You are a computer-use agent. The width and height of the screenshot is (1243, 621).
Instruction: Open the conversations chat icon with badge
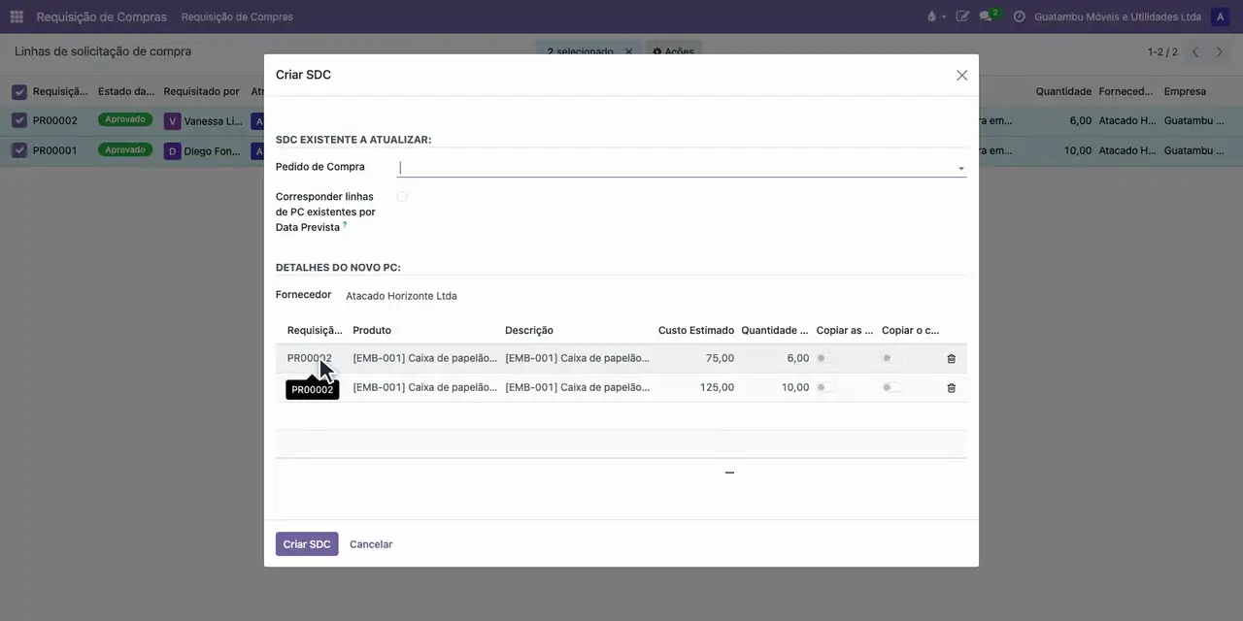pos(988,16)
